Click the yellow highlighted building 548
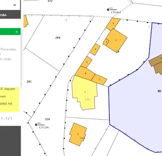Image resolution: width=162 pixels, height=156 pixels. click(85, 92)
